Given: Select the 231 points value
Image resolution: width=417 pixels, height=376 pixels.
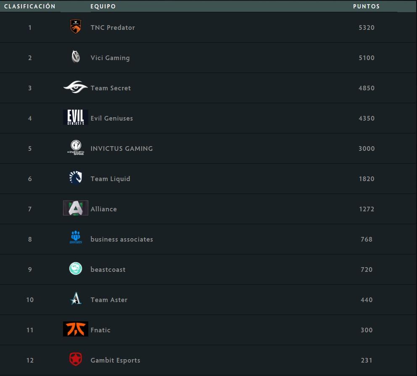Looking at the screenshot, I should [367, 360].
